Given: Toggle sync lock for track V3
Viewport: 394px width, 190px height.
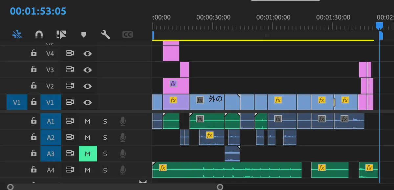Looking at the screenshot, I should [x=70, y=70].
